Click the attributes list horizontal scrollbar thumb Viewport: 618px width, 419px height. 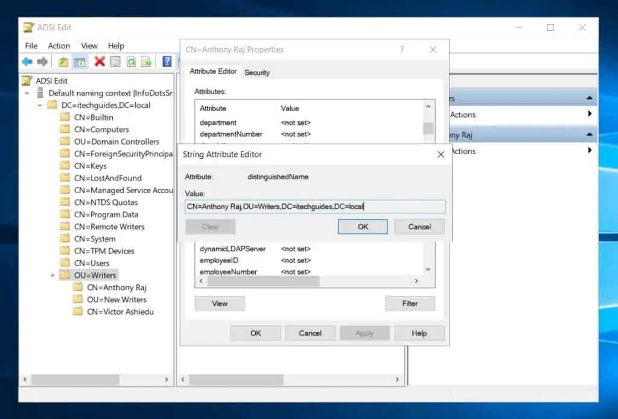[x=263, y=281]
